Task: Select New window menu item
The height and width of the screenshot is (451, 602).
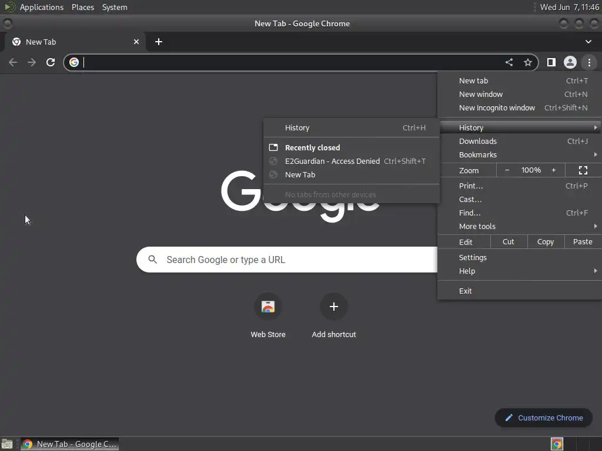Action: click(x=520, y=95)
